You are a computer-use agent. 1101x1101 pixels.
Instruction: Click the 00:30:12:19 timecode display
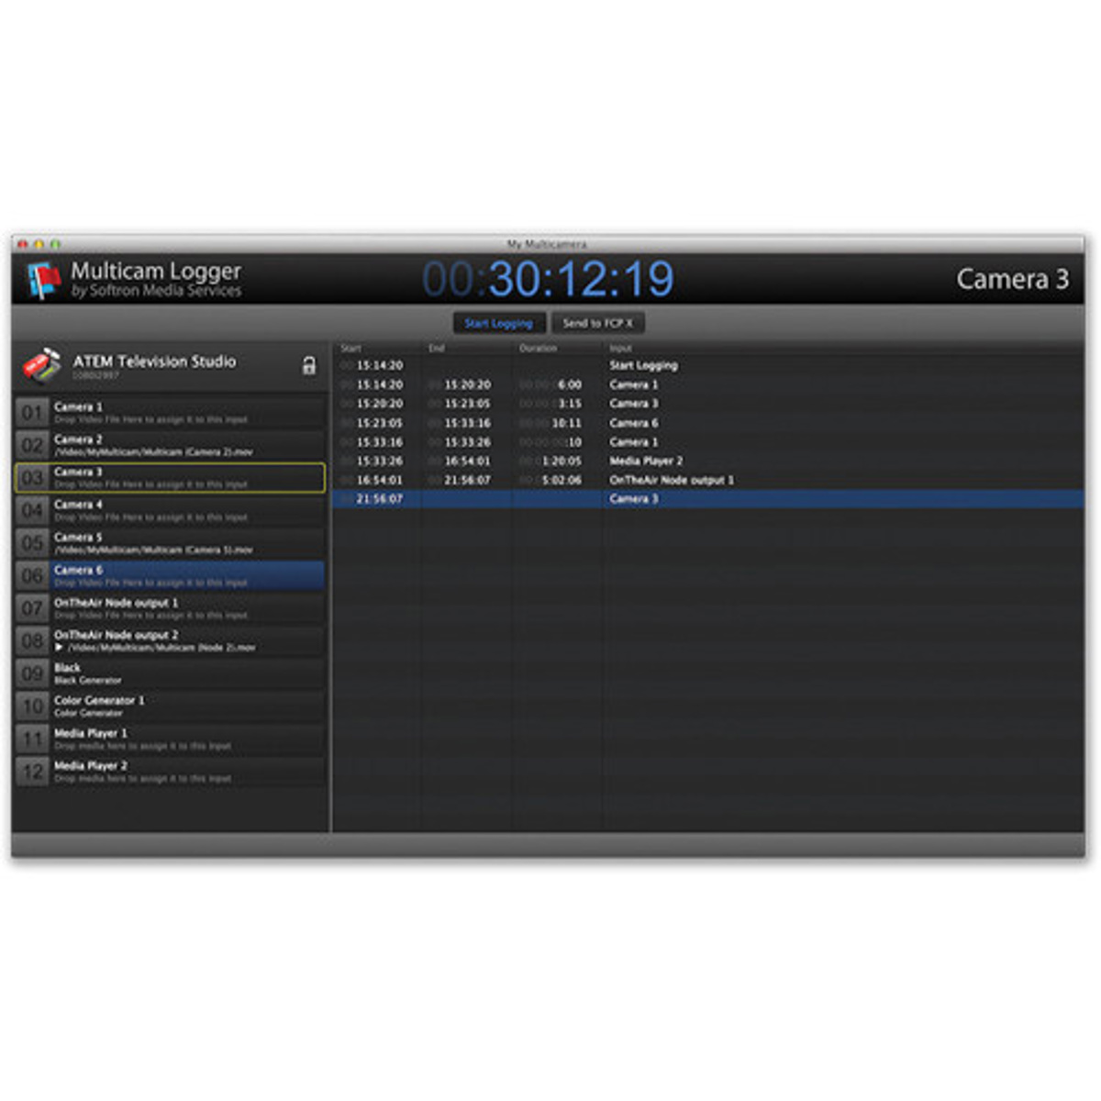(x=548, y=279)
